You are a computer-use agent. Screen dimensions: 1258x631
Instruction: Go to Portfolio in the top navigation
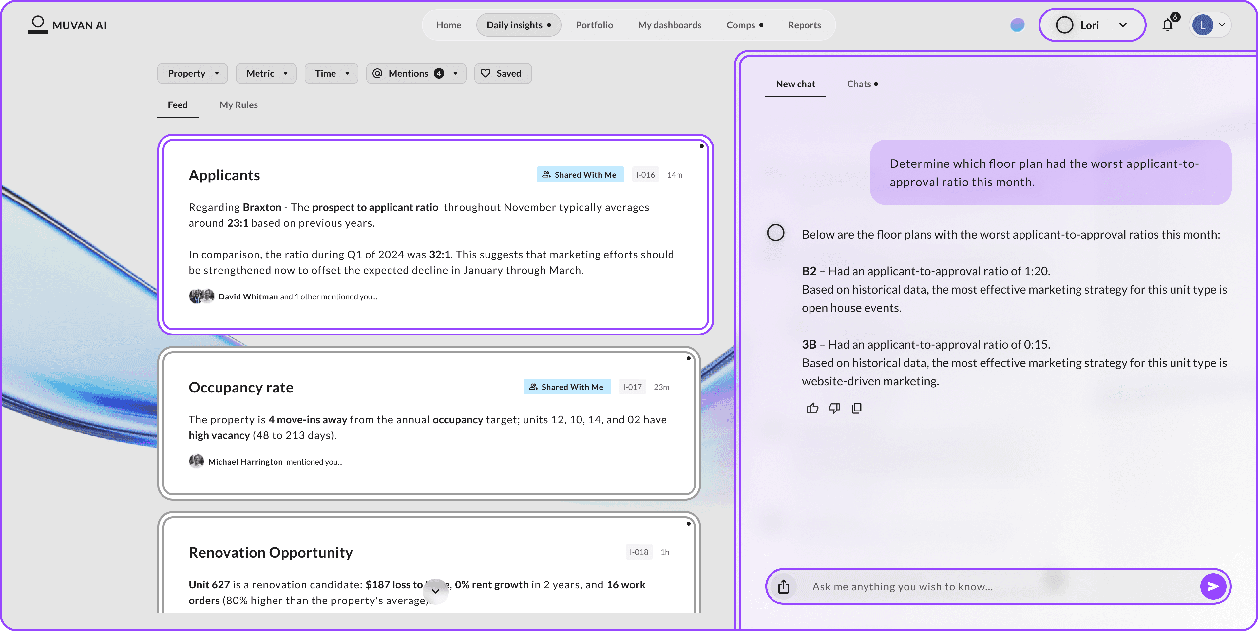point(594,25)
